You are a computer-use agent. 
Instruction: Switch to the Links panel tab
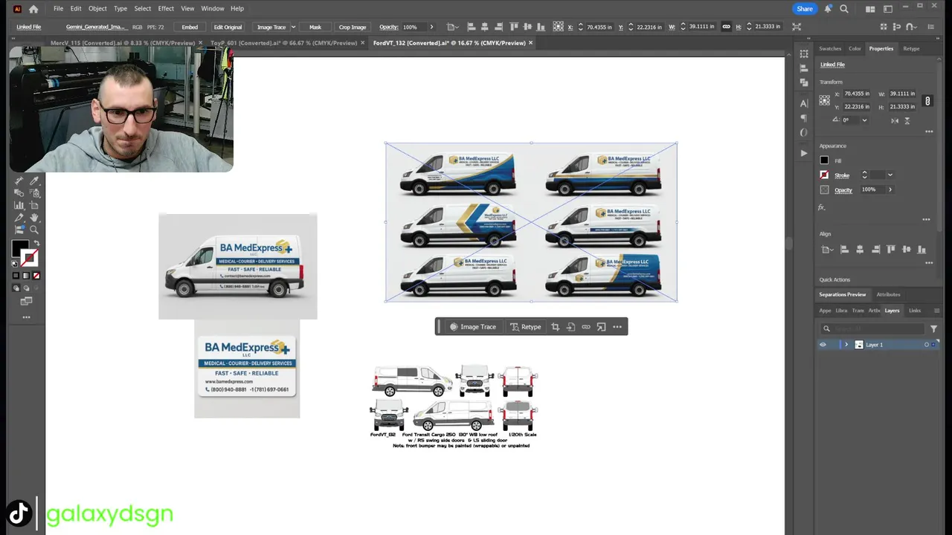(x=915, y=311)
